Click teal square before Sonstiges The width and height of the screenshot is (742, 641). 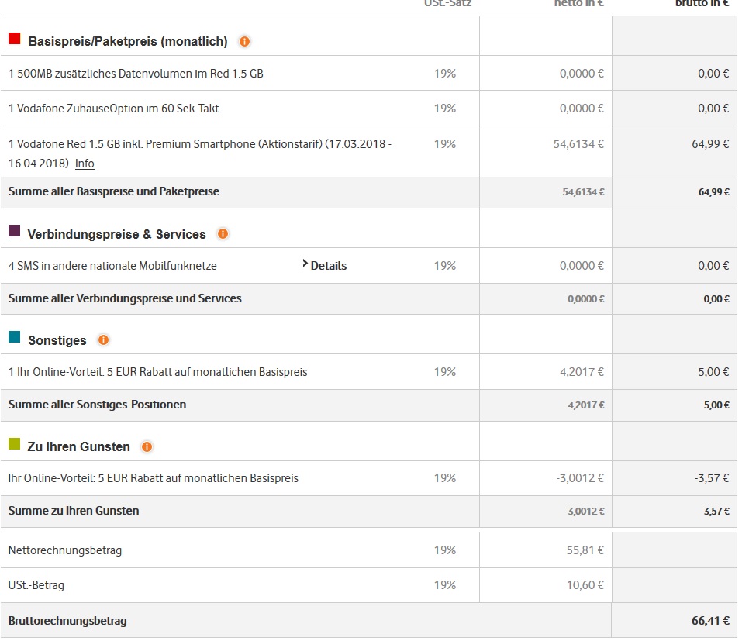14,336
